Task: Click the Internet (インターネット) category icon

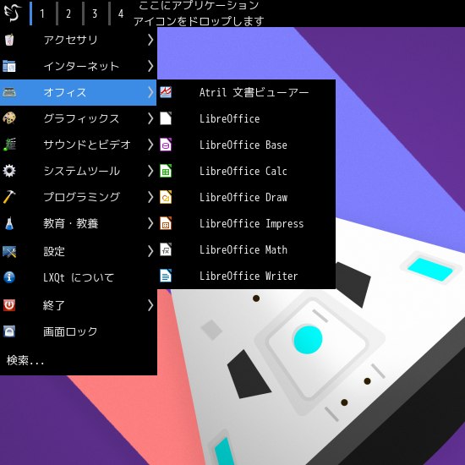Action: [9, 66]
